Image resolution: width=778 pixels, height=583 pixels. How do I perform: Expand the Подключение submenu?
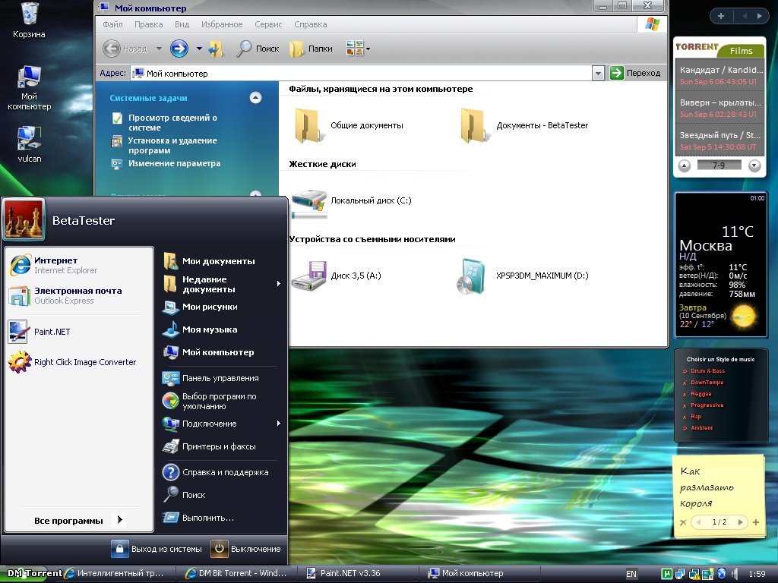(x=278, y=424)
